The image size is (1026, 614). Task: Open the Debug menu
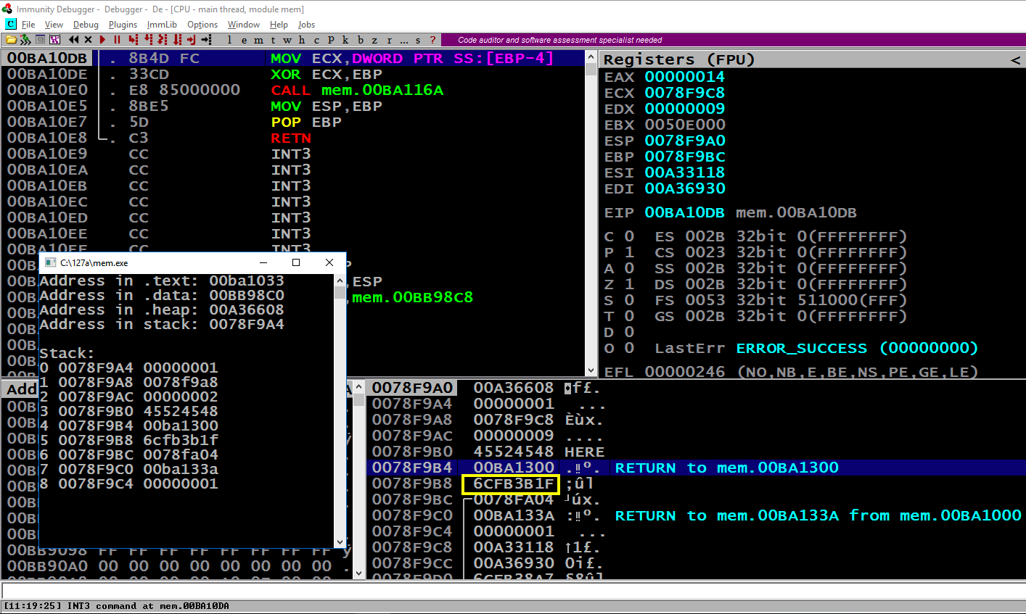point(86,25)
